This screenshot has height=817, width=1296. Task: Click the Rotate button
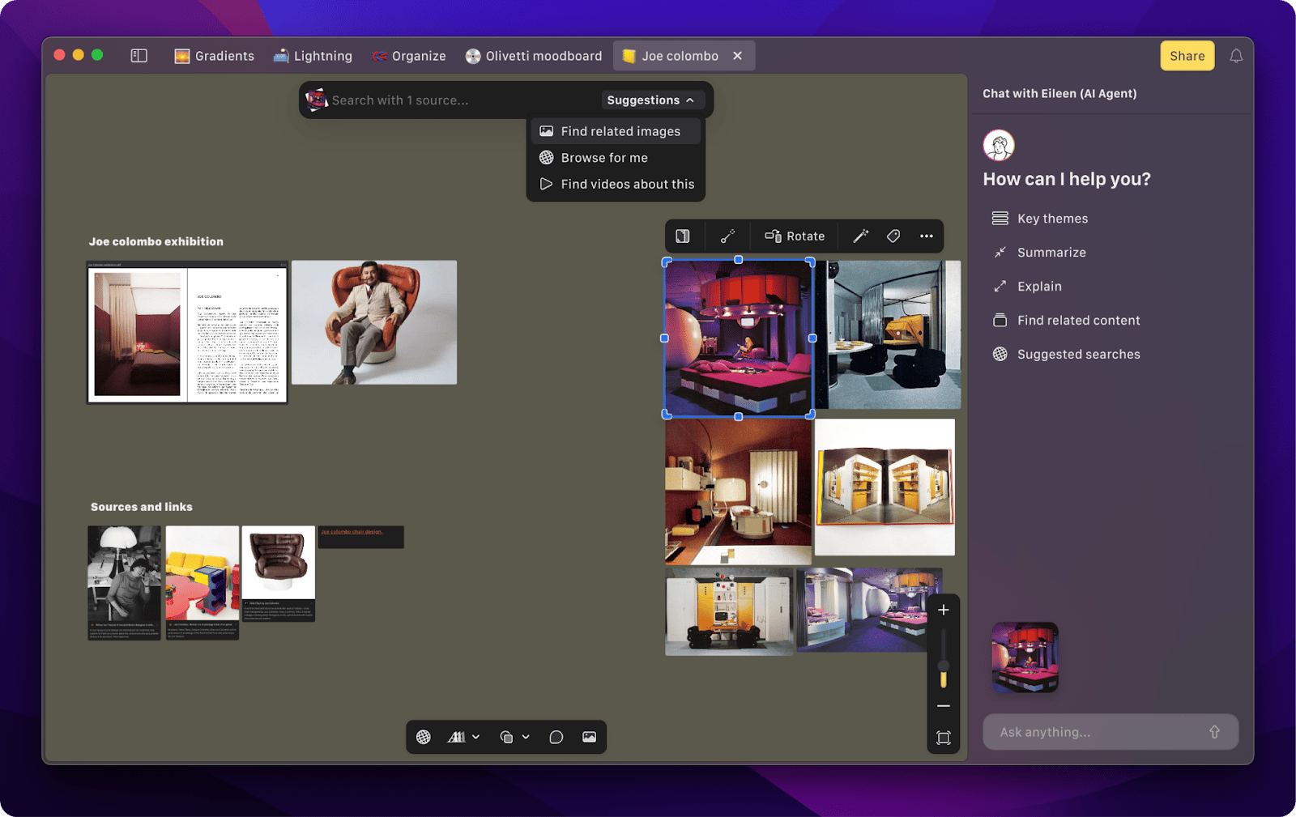point(795,236)
